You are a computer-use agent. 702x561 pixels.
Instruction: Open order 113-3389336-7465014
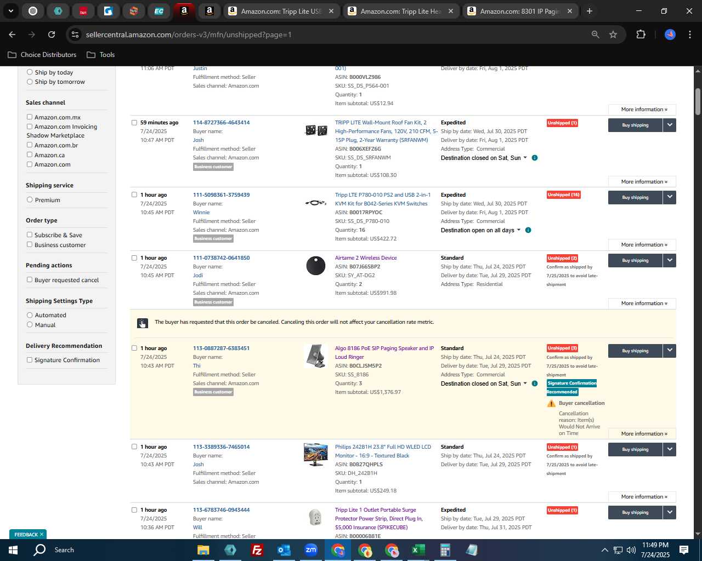point(221,447)
